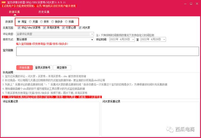Select 淘宝 as the data source
Screen dimensions: 201x138
coord(19,22)
